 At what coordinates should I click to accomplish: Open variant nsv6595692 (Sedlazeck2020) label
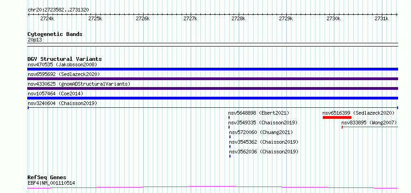(x=64, y=74)
